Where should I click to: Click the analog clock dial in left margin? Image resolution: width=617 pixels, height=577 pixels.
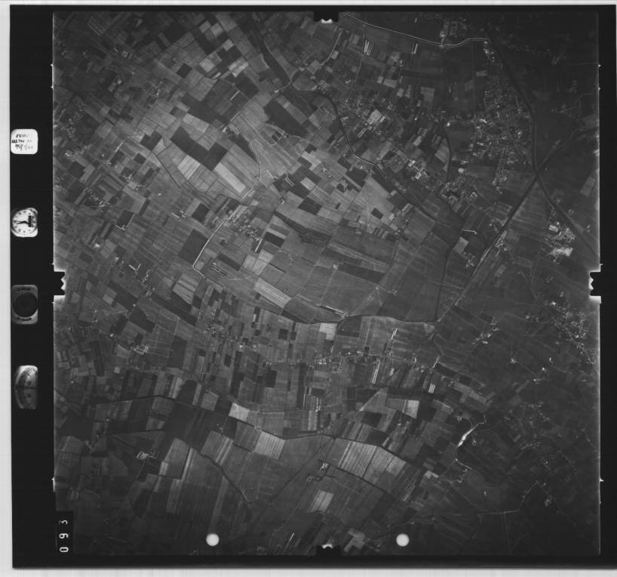pyautogui.click(x=24, y=222)
